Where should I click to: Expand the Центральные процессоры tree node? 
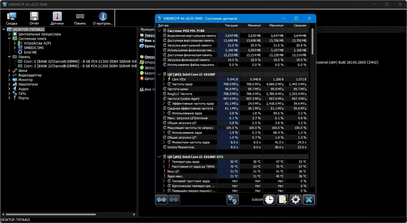coord(9,34)
